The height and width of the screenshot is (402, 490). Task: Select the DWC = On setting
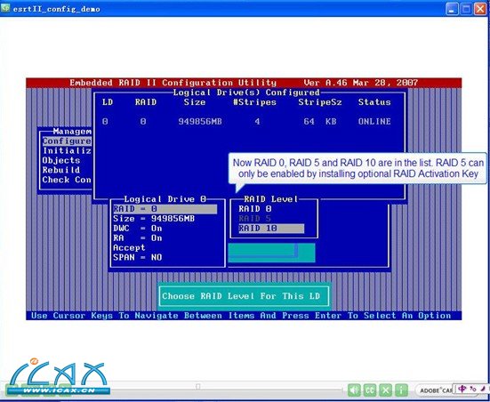pyautogui.click(x=138, y=229)
